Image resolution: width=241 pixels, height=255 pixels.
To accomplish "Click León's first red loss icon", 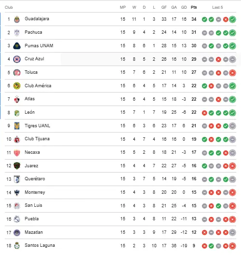I will [204, 113].
